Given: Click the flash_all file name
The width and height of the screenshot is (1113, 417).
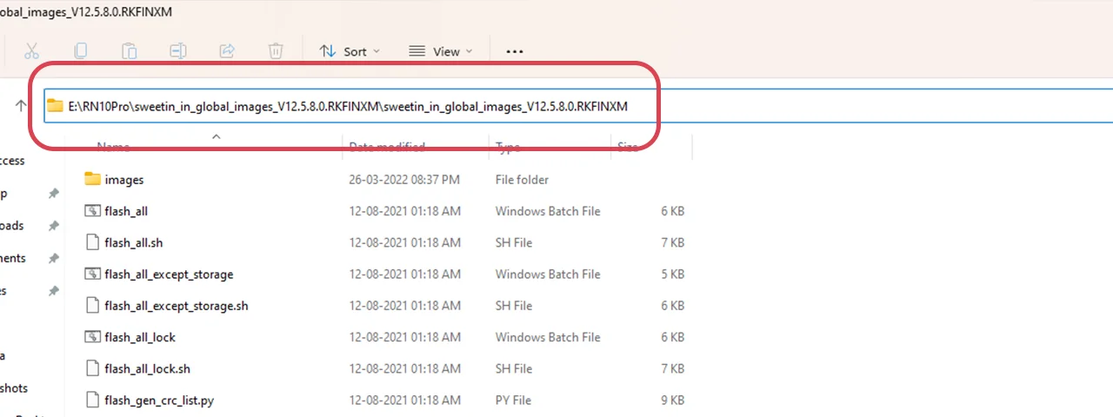Looking at the screenshot, I should point(126,211).
